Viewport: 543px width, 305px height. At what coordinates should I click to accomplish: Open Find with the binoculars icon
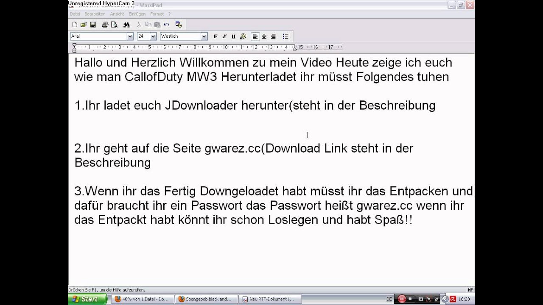(x=126, y=25)
